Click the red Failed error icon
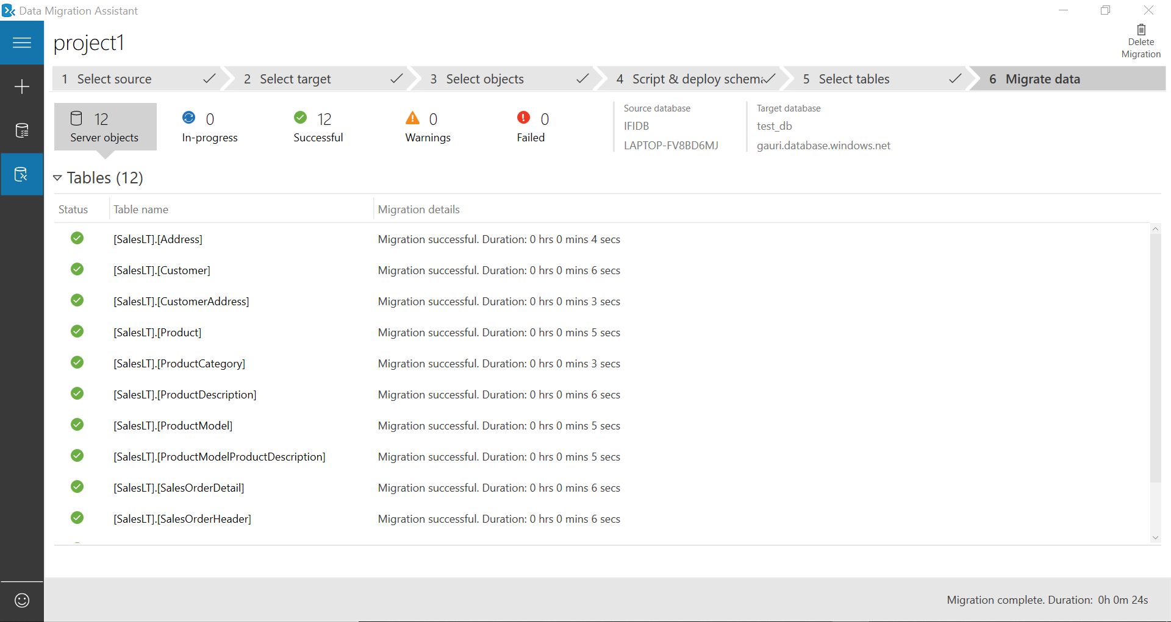1171x622 pixels. [x=523, y=118]
